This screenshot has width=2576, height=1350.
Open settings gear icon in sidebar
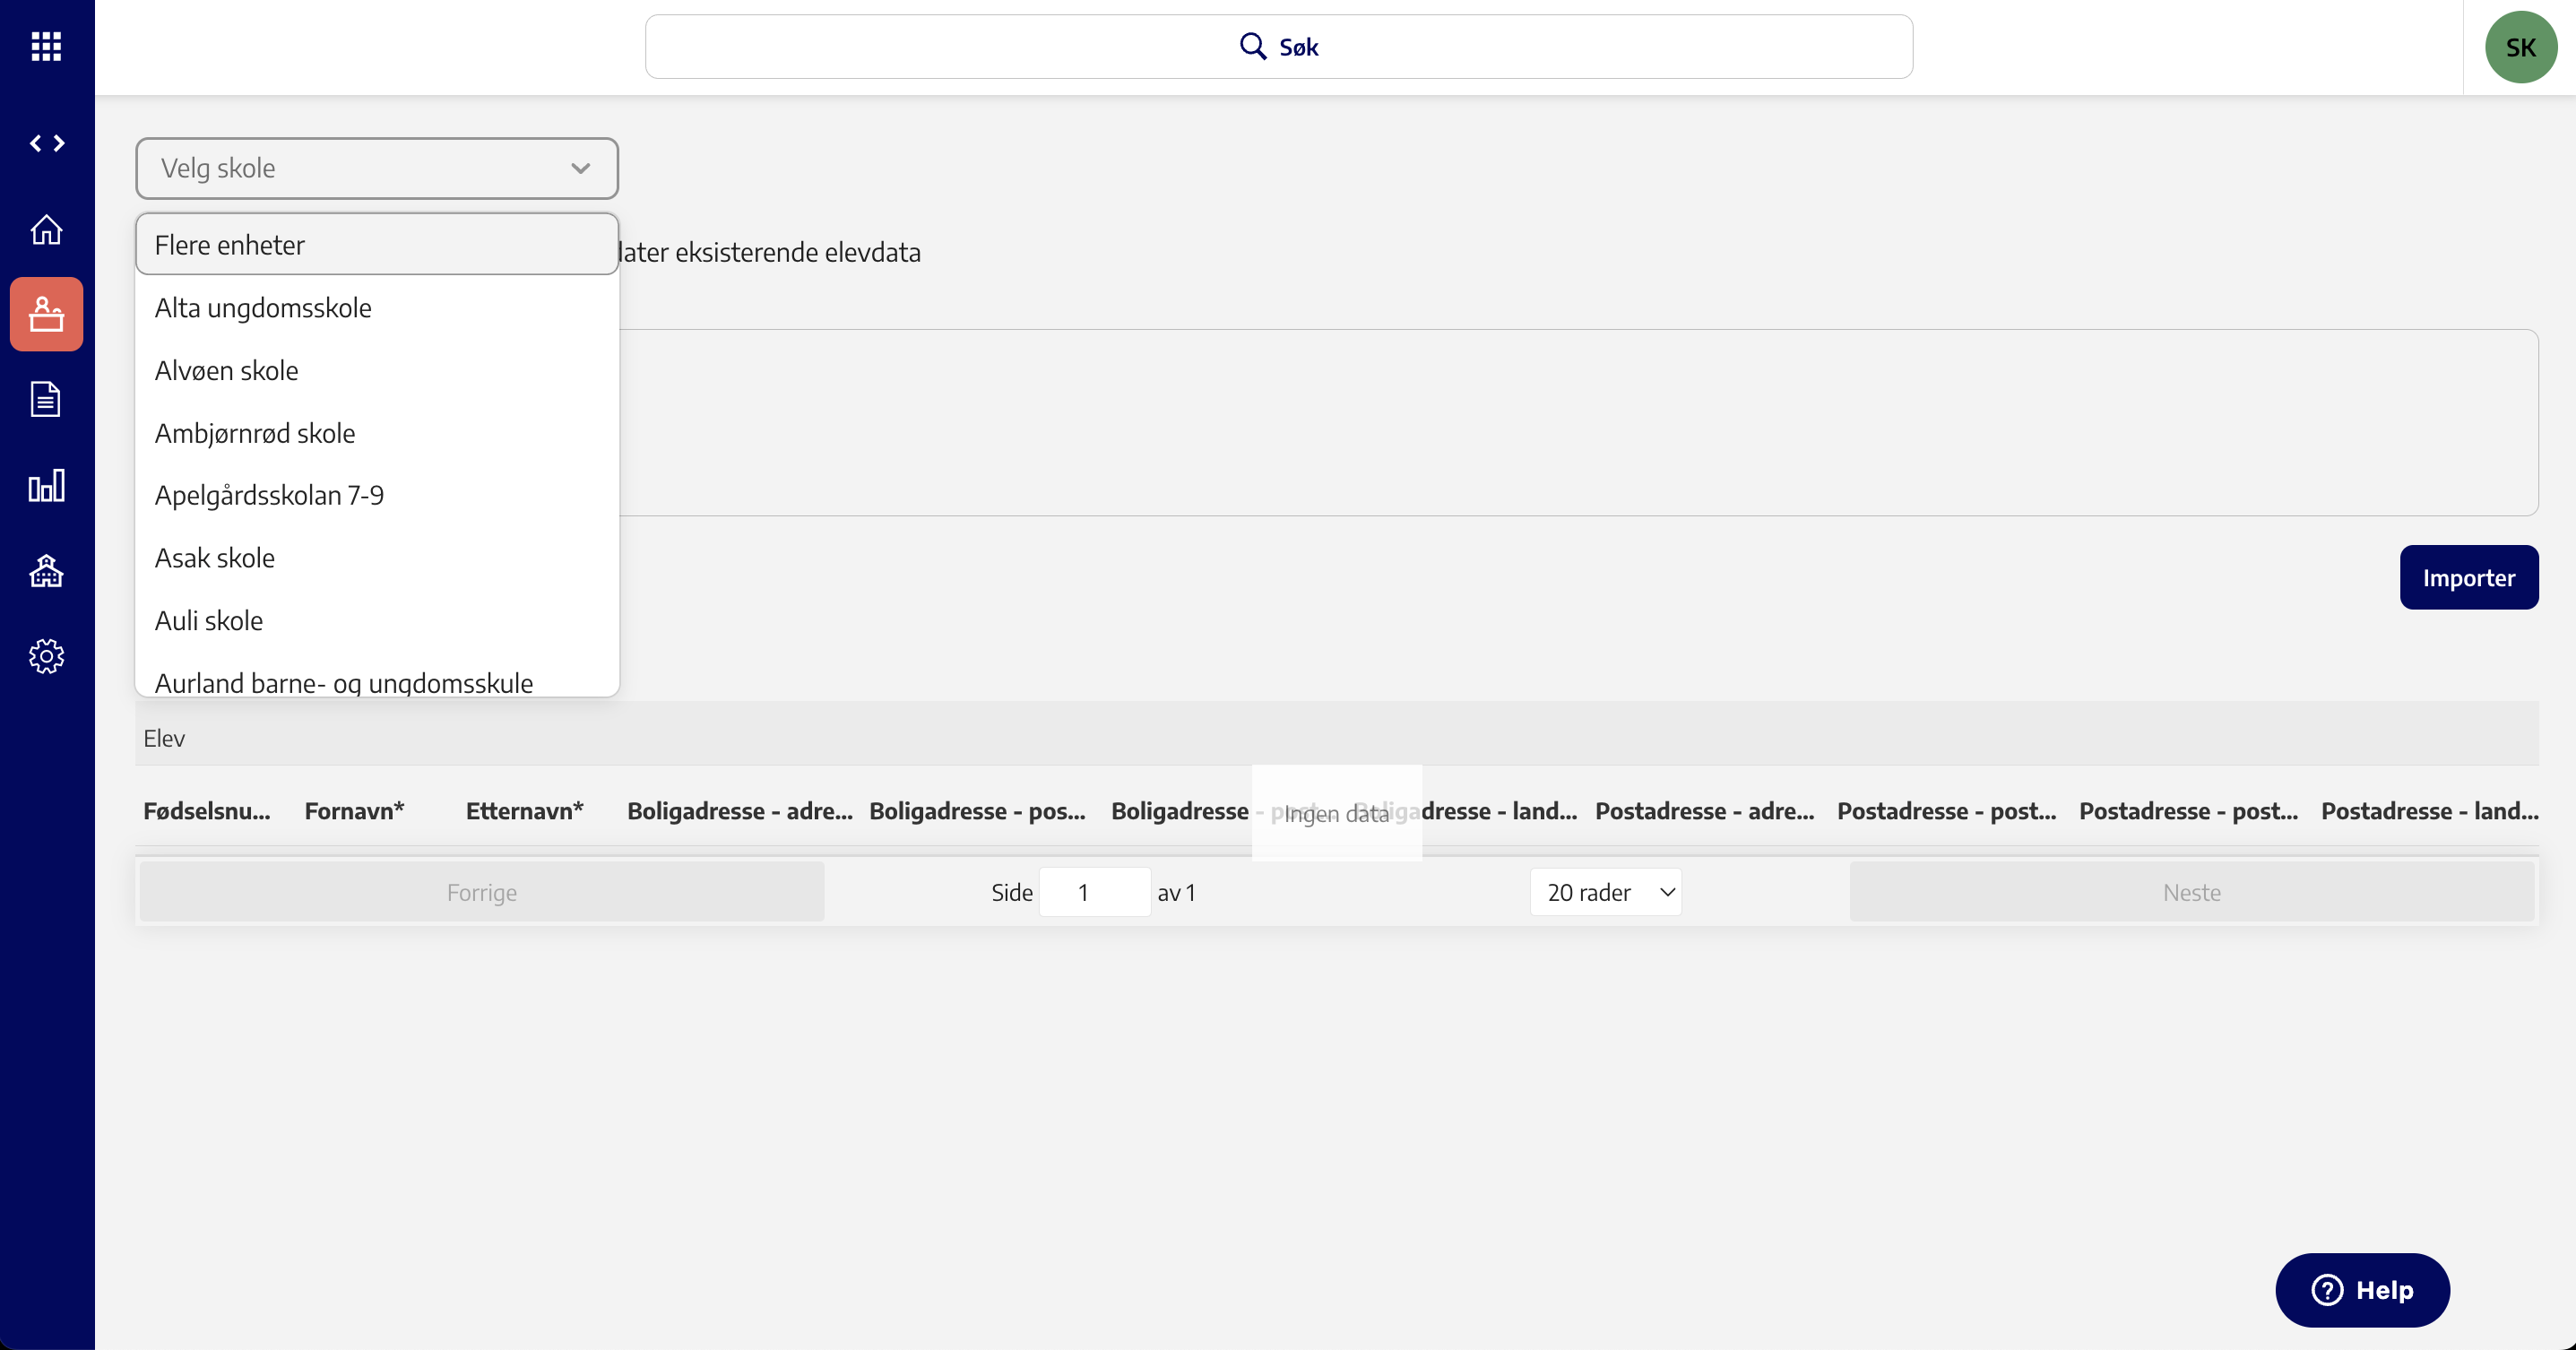pos(46,657)
